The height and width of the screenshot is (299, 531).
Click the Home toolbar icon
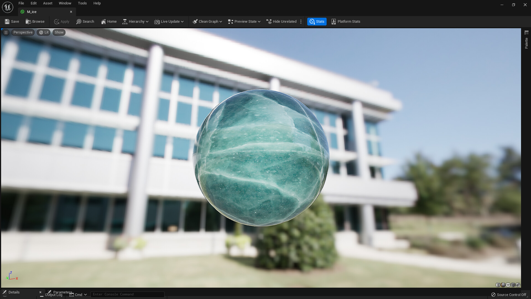(x=108, y=21)
